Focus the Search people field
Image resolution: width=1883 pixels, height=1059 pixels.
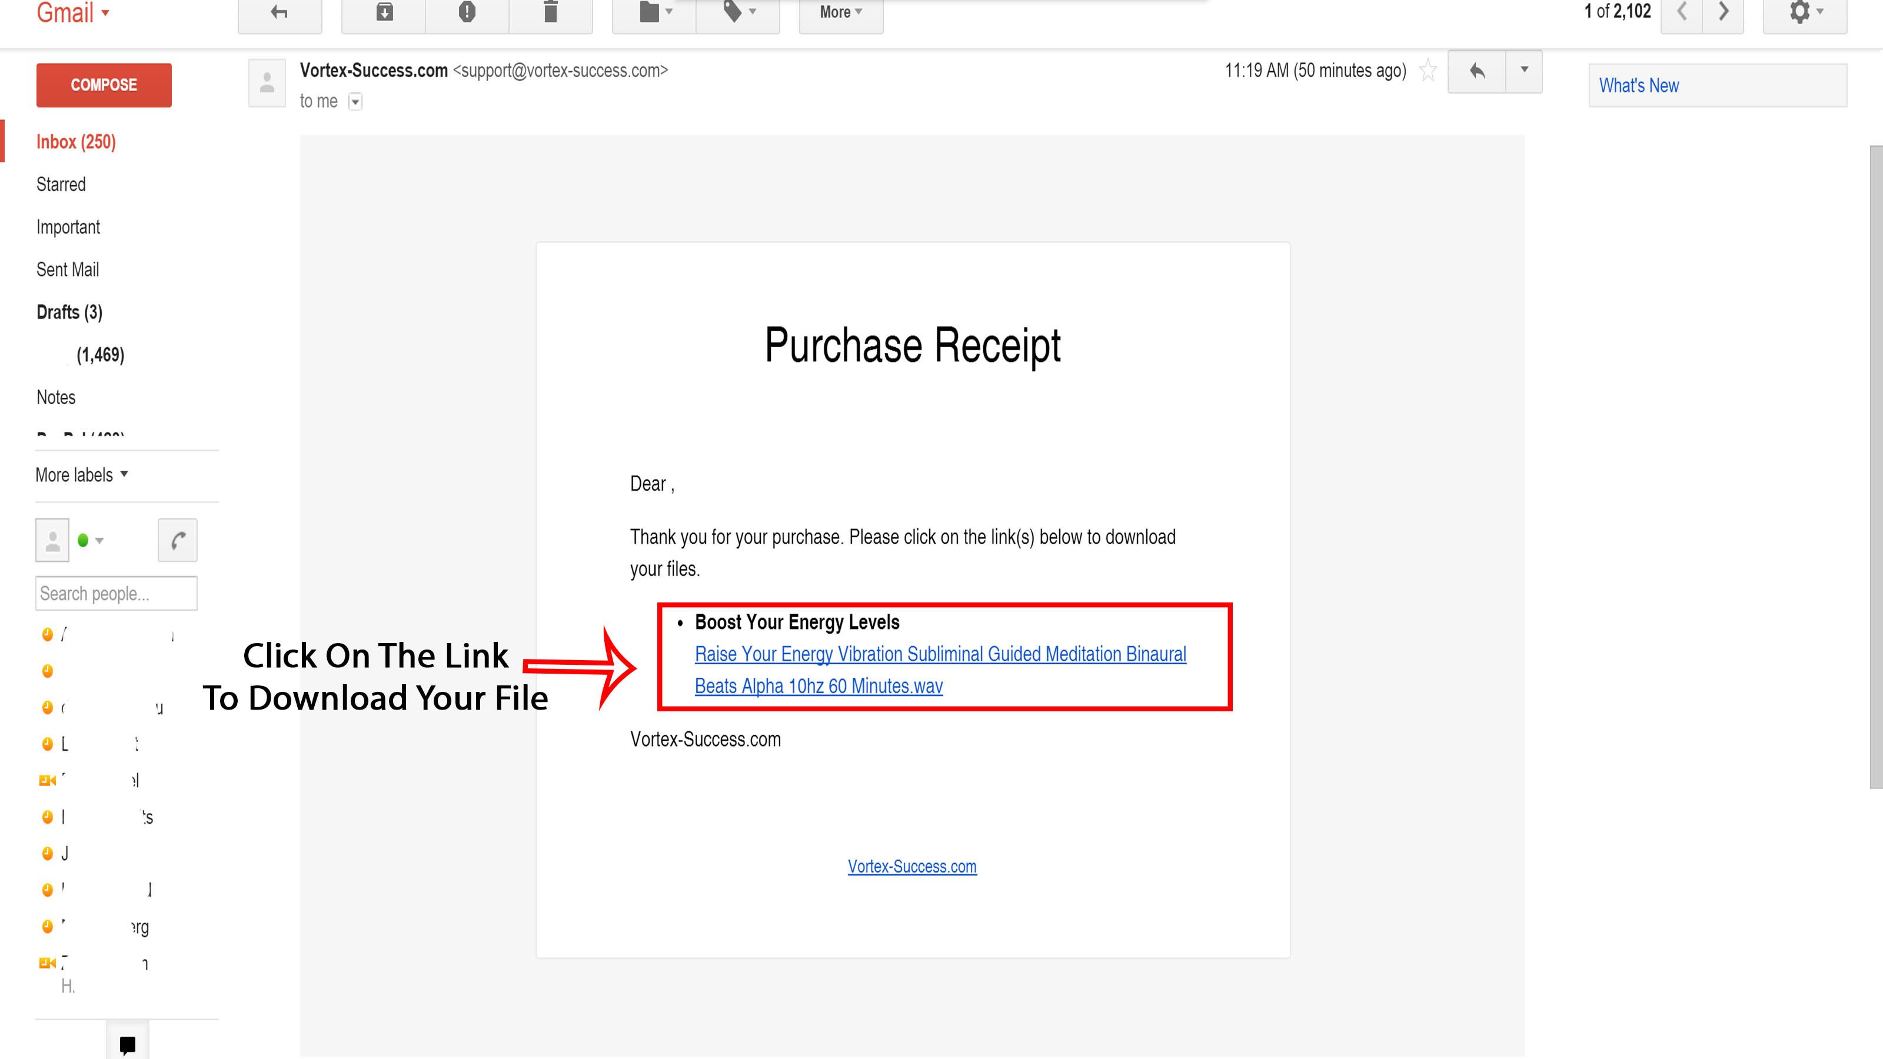point(117,594)
